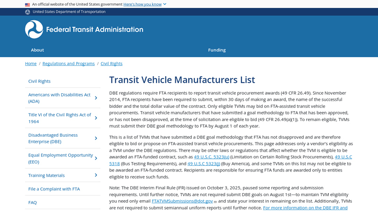Open United States Department of Transportation link
Image resolution: width=378 pixels, height=212 pixels.
click(x=69, y=12)
